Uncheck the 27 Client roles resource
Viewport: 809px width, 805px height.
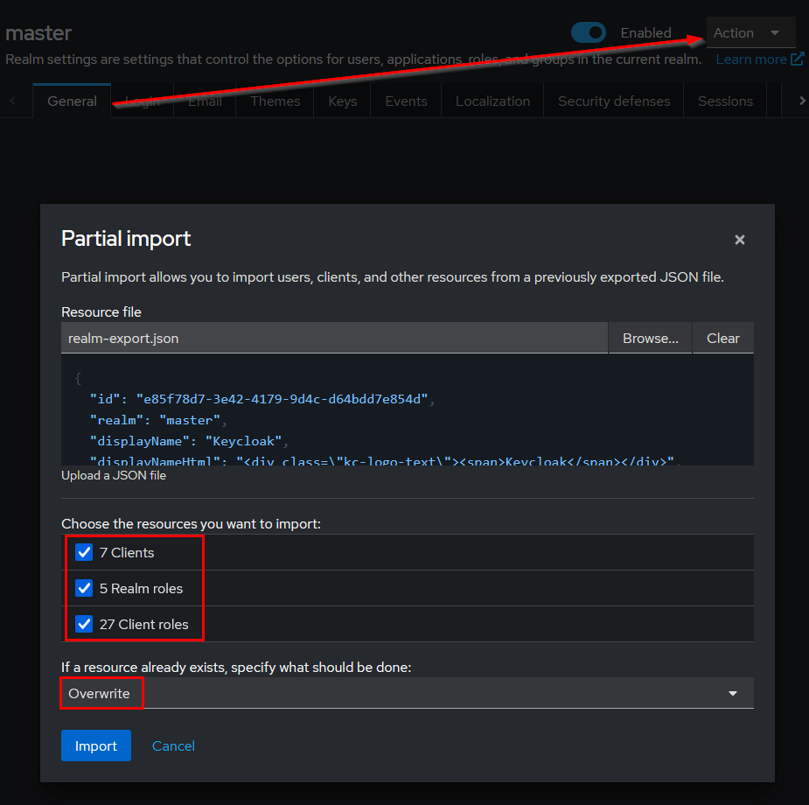[x=83, y=624]
